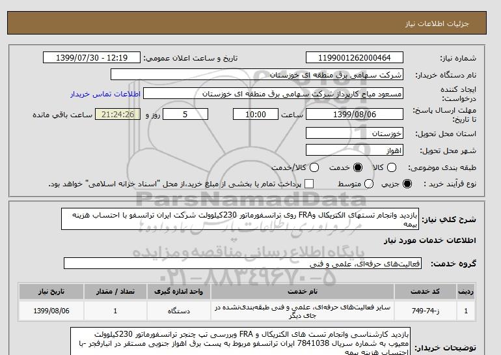The image size is (501, 355).
Task: Open buyer contact information link
Action: click(105, 94)
